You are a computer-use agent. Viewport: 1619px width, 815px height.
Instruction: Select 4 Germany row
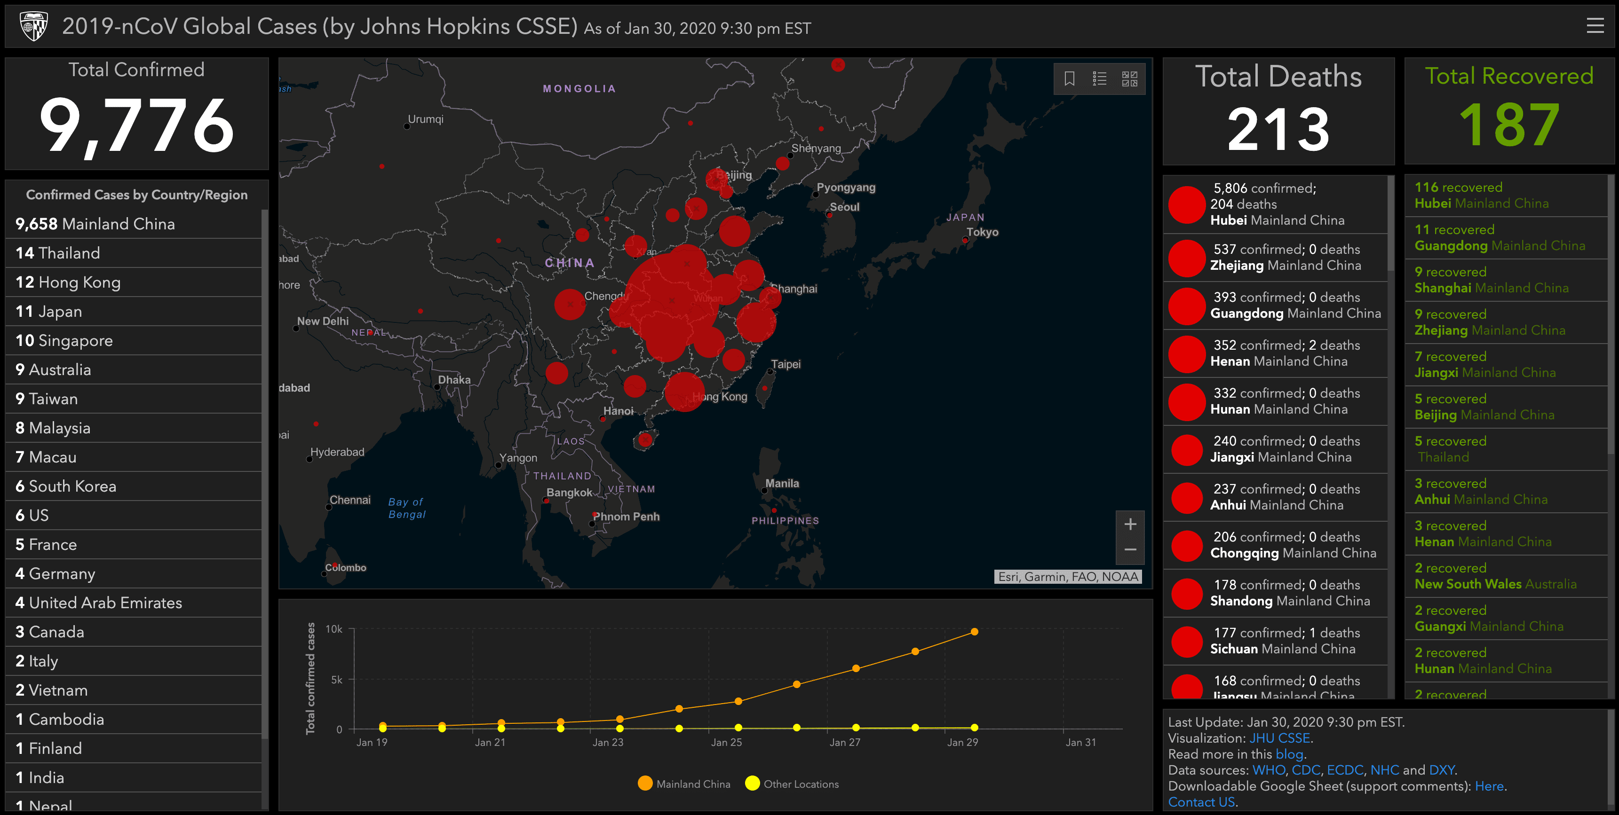133,573
